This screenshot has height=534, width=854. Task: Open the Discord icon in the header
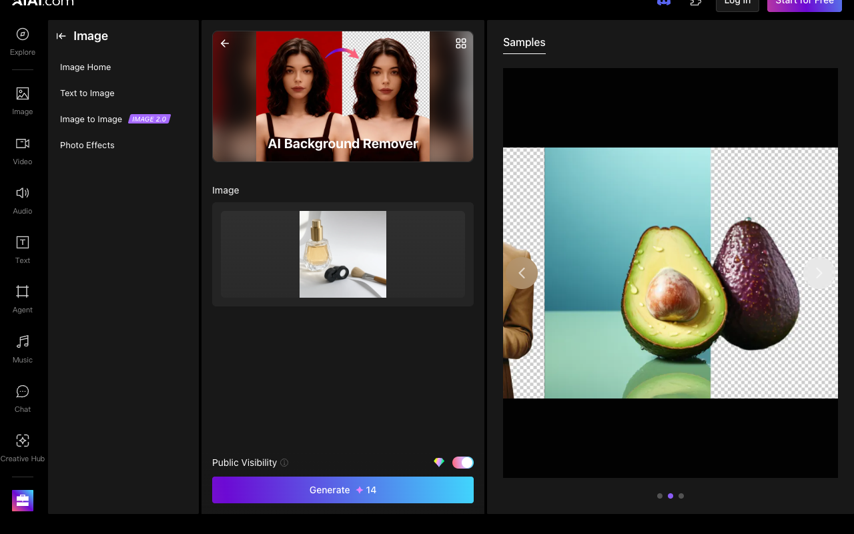(664, 3)
